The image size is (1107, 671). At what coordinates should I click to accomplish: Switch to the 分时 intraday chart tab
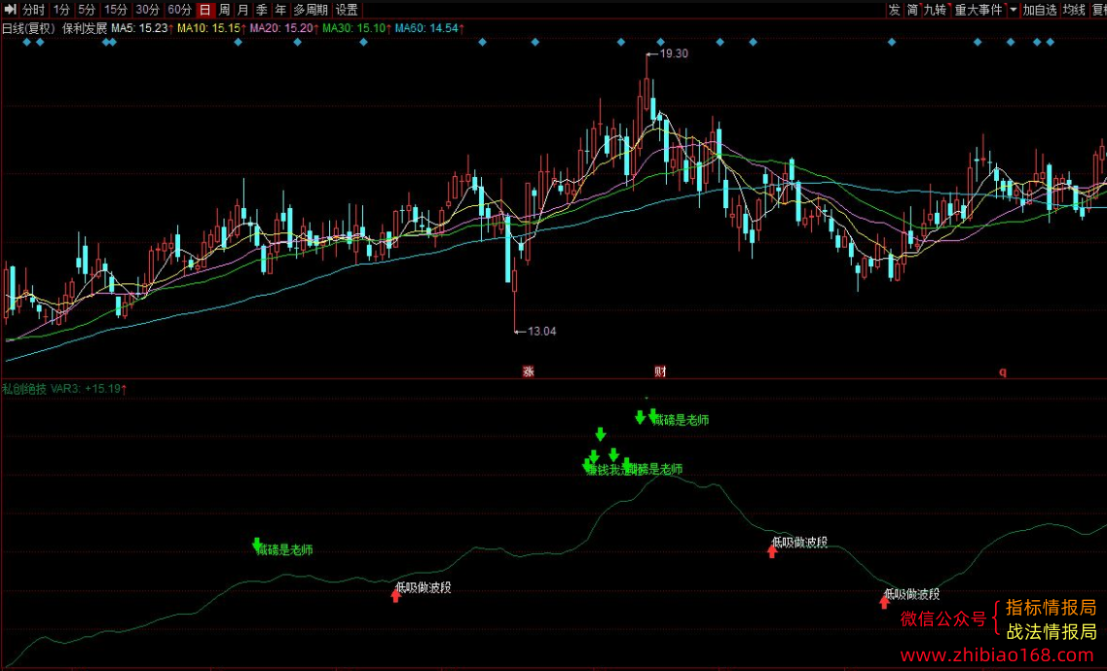point(33,10)
